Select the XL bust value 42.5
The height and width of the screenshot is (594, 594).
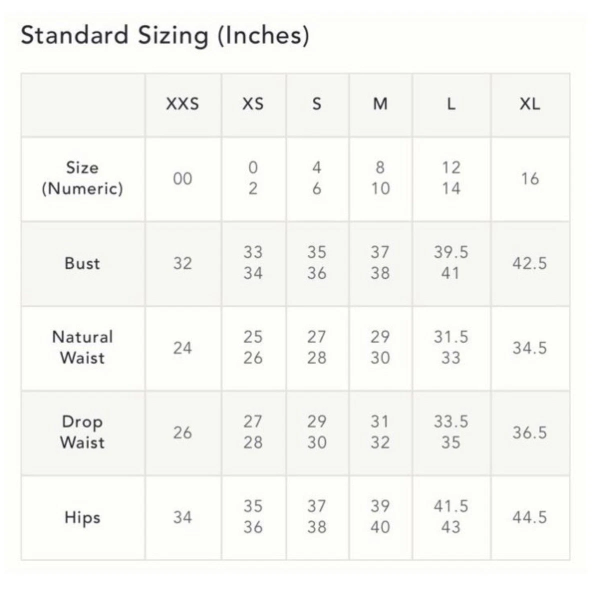(x=529, y=263)
